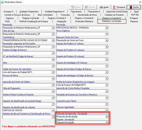This screenshot has height=130, width=142.
Task: Select the Faturamento II tab
Action: tap(94, 12)
